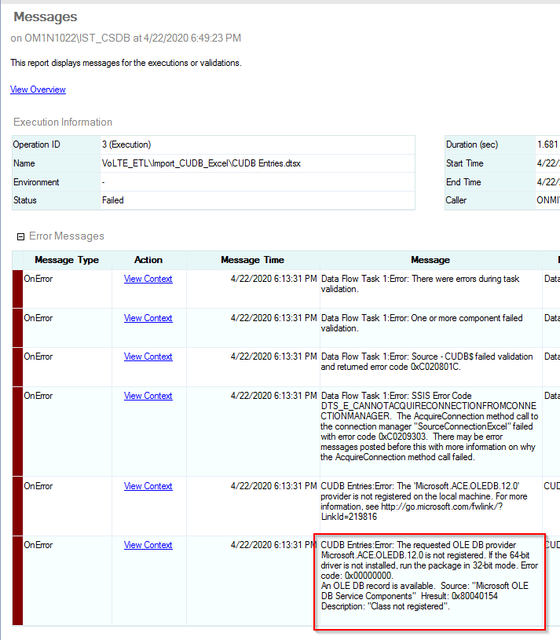Open View Context for 'errors during task validation' row
The image size is (560, 640).
[x=148, y=279]
